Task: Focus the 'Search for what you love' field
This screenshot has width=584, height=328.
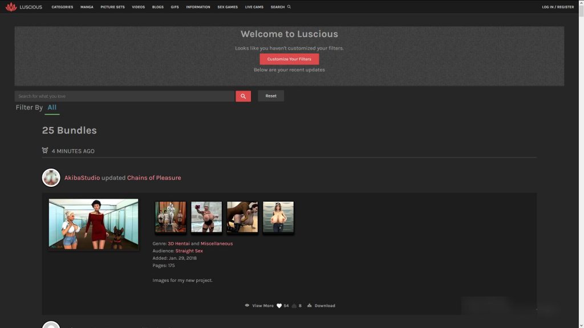Action: [x=124, y=96]
